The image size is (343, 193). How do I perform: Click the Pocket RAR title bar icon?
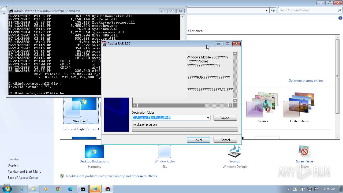click(x=105, y=43)
